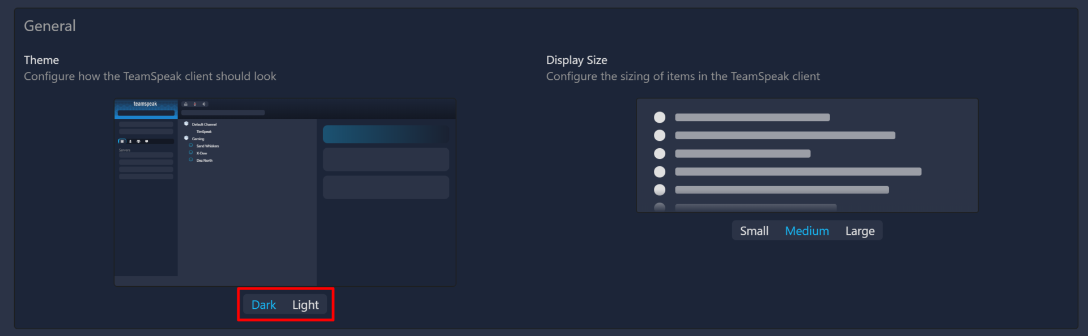
Task: Select the user TimSpeak in the channel tree
Action: tap(204, 132)
